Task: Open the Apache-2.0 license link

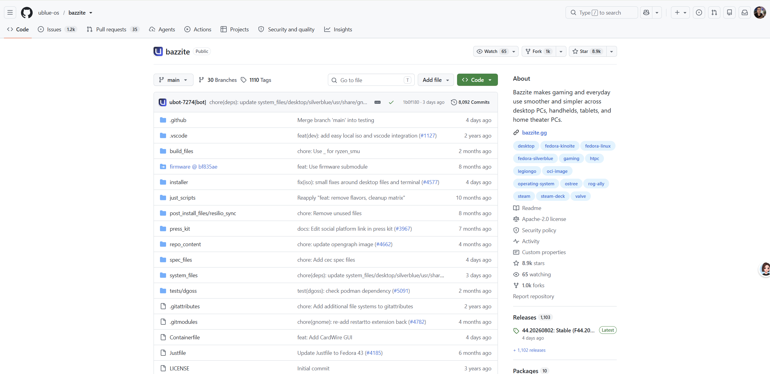Action: pyautogui.click(x=544, y=219)
